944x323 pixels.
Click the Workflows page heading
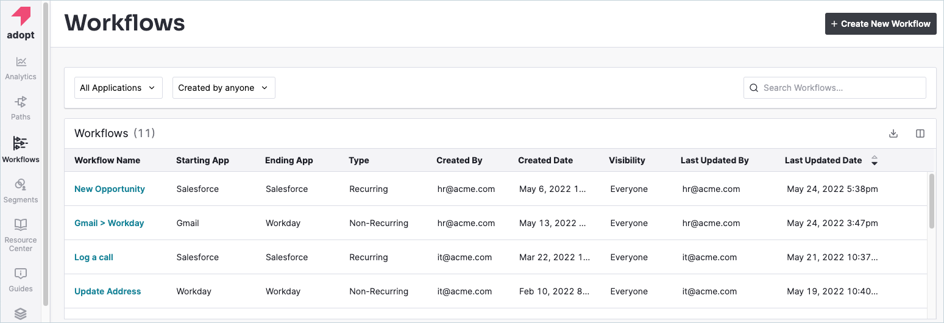(125, 23)
